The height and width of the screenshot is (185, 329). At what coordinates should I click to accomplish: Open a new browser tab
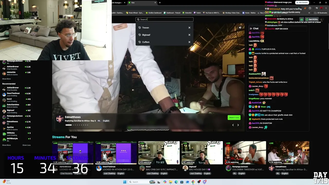160,3
